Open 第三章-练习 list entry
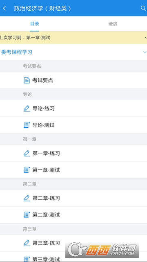Viewport: 147px width, 262px height. [73, 243]
